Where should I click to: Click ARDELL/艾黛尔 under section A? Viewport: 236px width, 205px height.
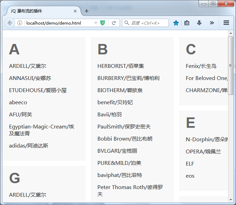(x=27, y=66)
